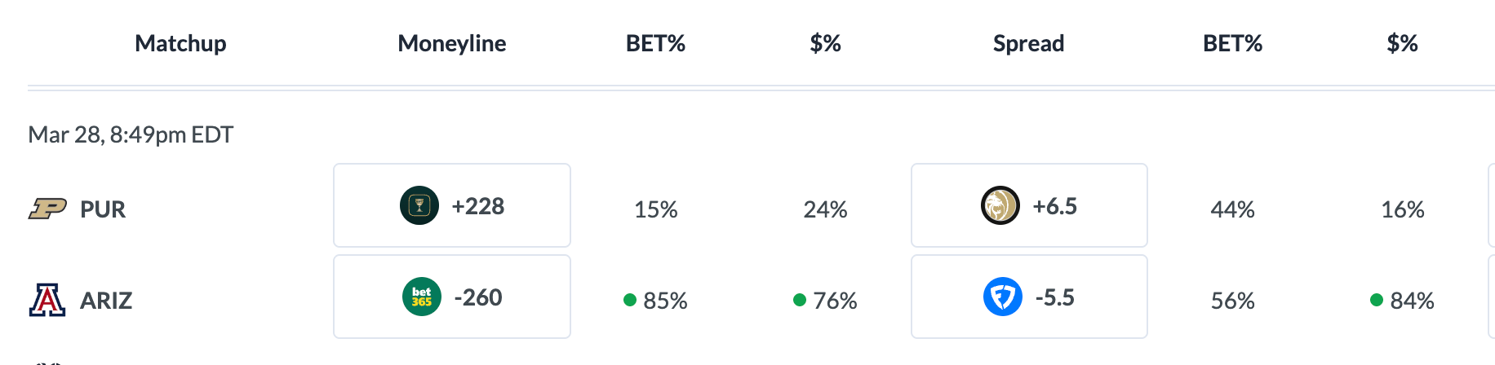Screen dimensions: 1495x365
Task: Click the green dot beside 85%
Action: pyautogui.click(x=630, y=300)
